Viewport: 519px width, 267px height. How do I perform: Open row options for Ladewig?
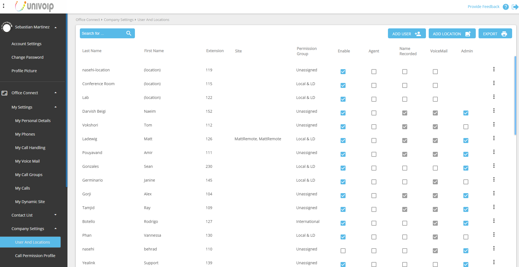tap(494, 138)
